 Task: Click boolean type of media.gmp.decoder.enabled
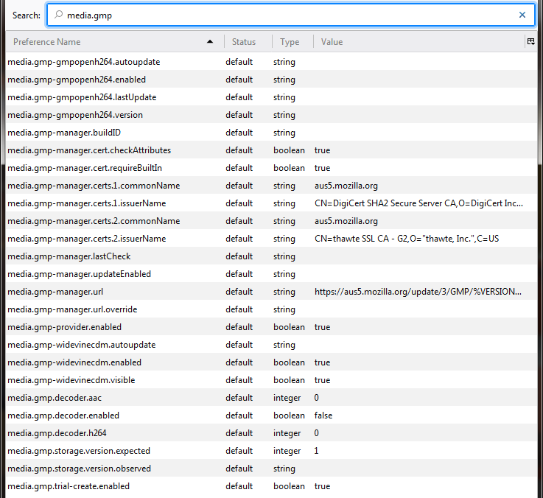(x=289, y=415)
